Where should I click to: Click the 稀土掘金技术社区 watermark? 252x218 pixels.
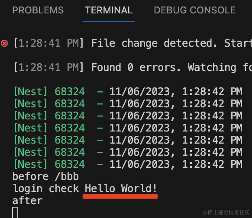point(226,212)
